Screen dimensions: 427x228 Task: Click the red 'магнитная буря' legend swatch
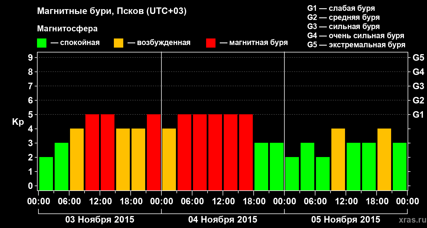(211, 43)
